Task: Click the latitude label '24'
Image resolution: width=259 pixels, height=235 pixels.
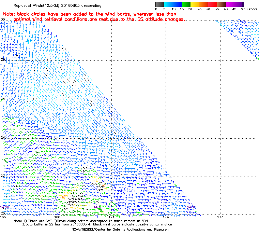Action: pyautogui.click(x=3, y=137)
